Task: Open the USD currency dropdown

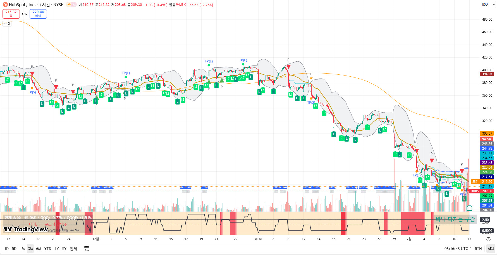Action: (x=488, y=4)
